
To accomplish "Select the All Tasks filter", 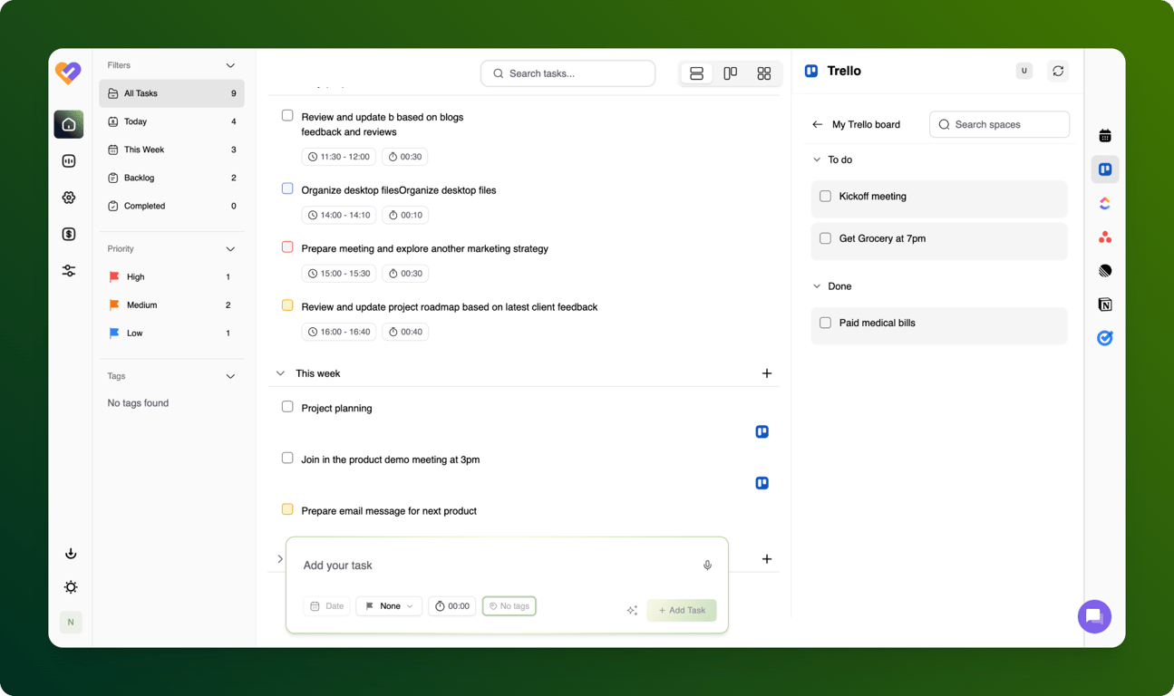I will pos(171,93).
